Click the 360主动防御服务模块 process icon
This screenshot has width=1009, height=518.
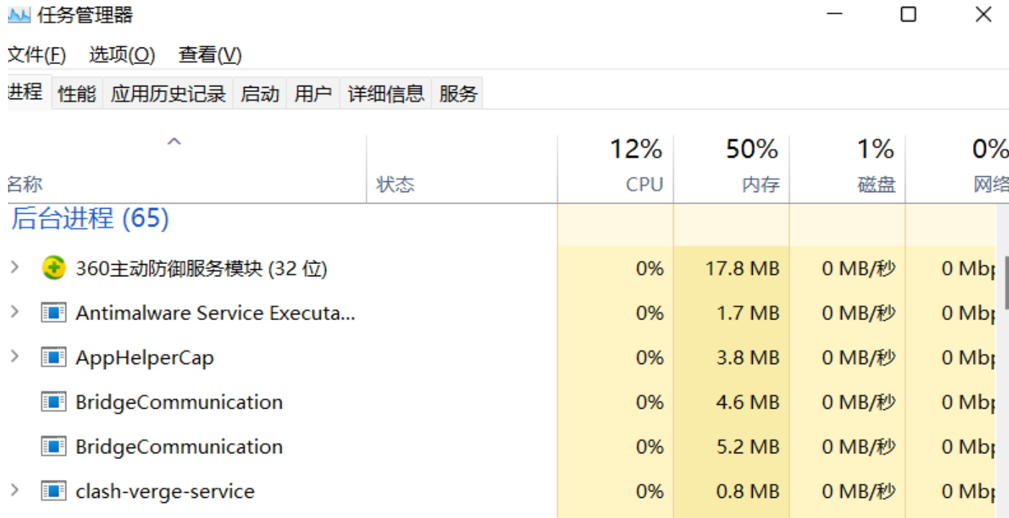point(53,268)
